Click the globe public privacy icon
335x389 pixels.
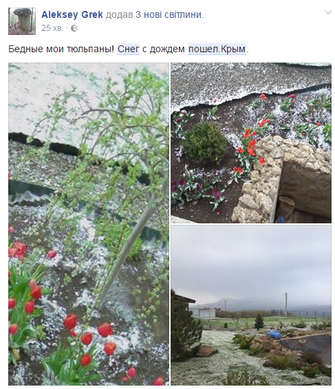(74, 28)
